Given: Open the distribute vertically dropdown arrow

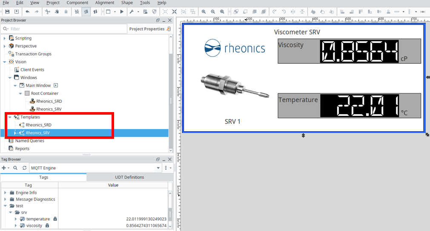Looking at the screenshot, I should click(x=416, y=12).
